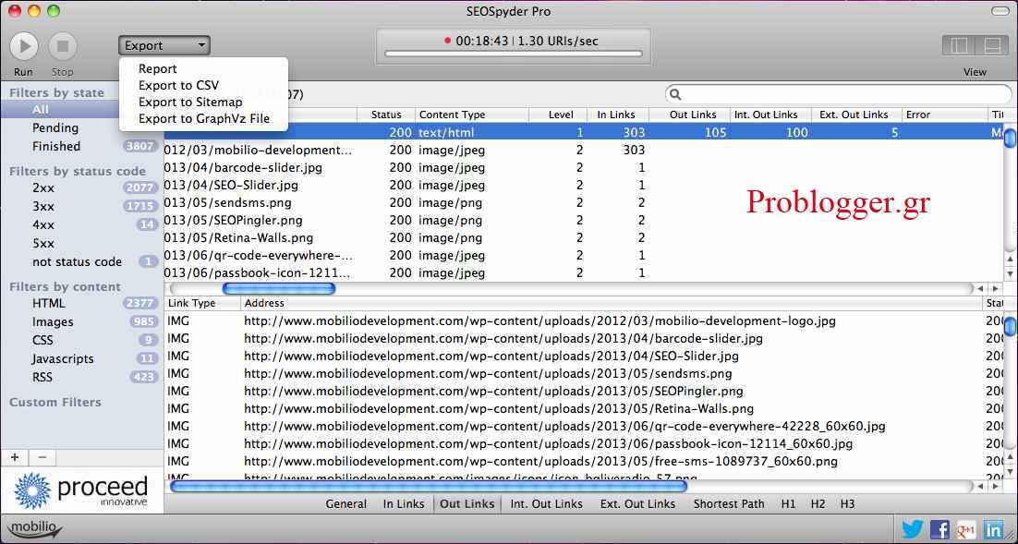Stop the crawl with the Stop button
The width and height of the screenshot is (1018, 544).
[x=63, y=46]
